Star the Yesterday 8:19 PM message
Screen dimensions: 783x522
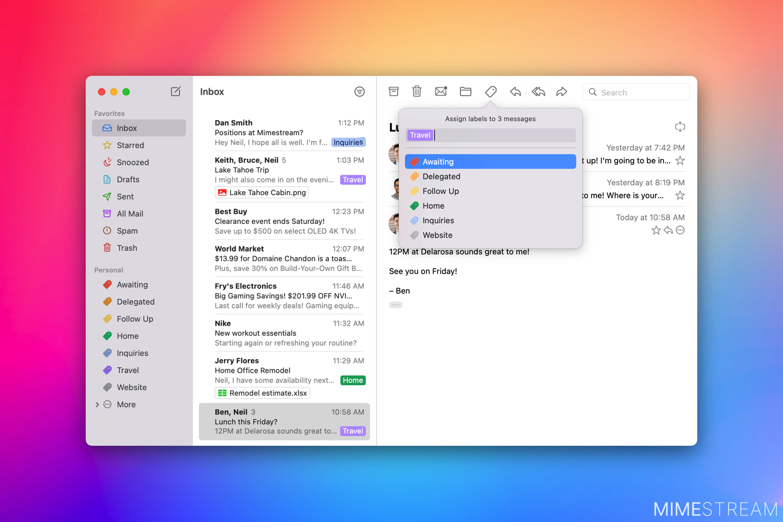click(x=680, y=196)
